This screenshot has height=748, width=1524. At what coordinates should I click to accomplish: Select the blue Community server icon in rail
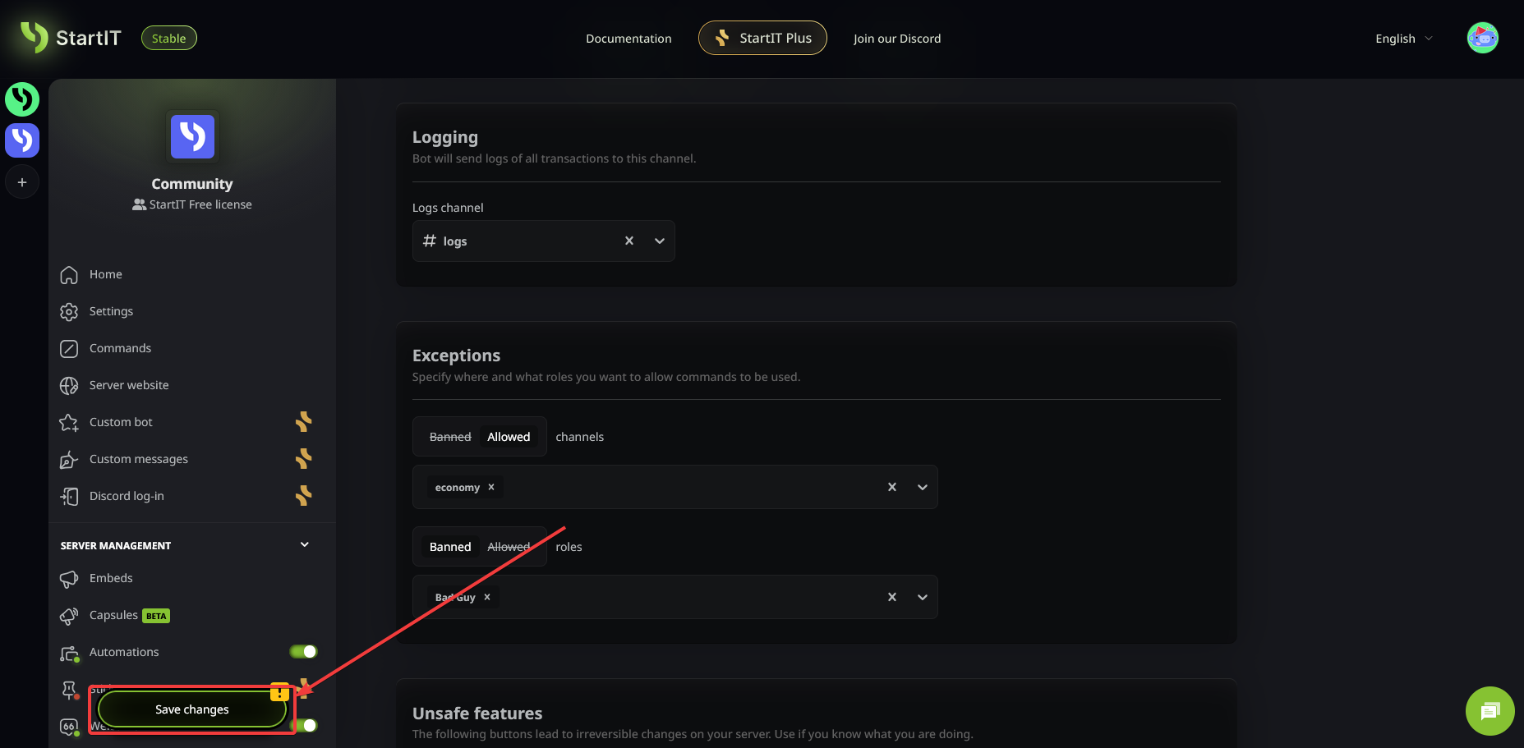[22, 140]
